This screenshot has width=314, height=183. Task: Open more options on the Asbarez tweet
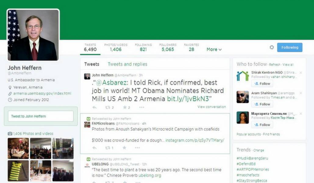click(x=141, y=107)
